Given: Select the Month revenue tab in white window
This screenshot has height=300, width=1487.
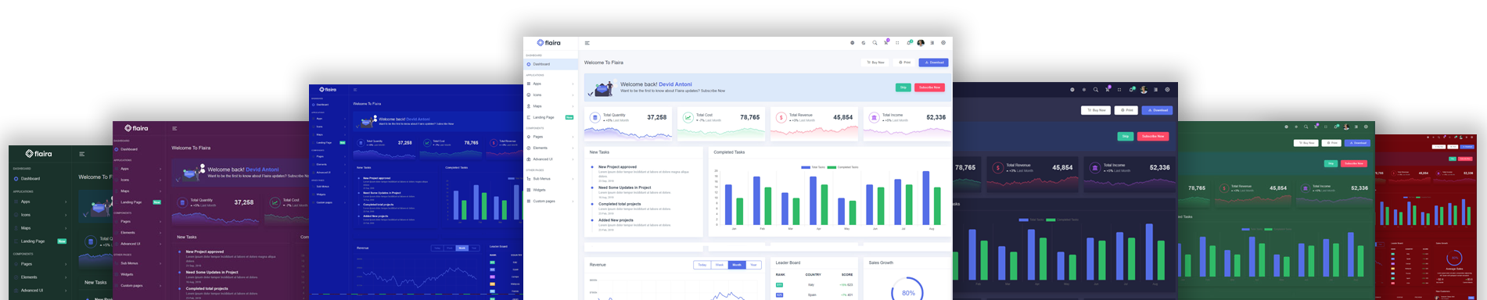Looking at the screenshot, I should [x=737, y=265].
